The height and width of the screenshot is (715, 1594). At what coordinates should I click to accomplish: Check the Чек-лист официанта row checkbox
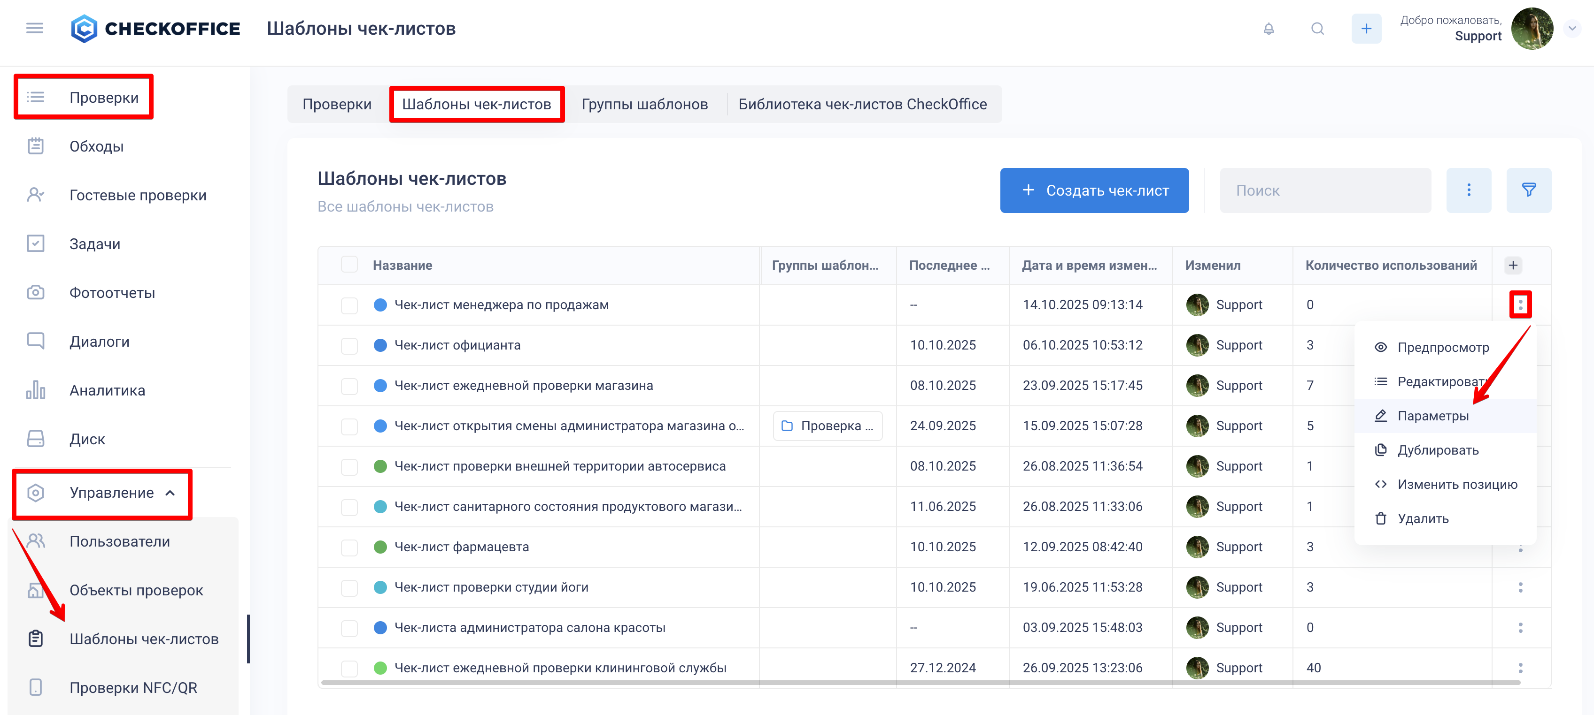349,345
